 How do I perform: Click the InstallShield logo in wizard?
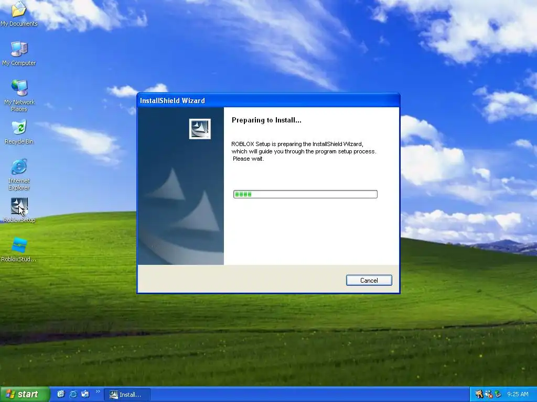click(200, 129)
